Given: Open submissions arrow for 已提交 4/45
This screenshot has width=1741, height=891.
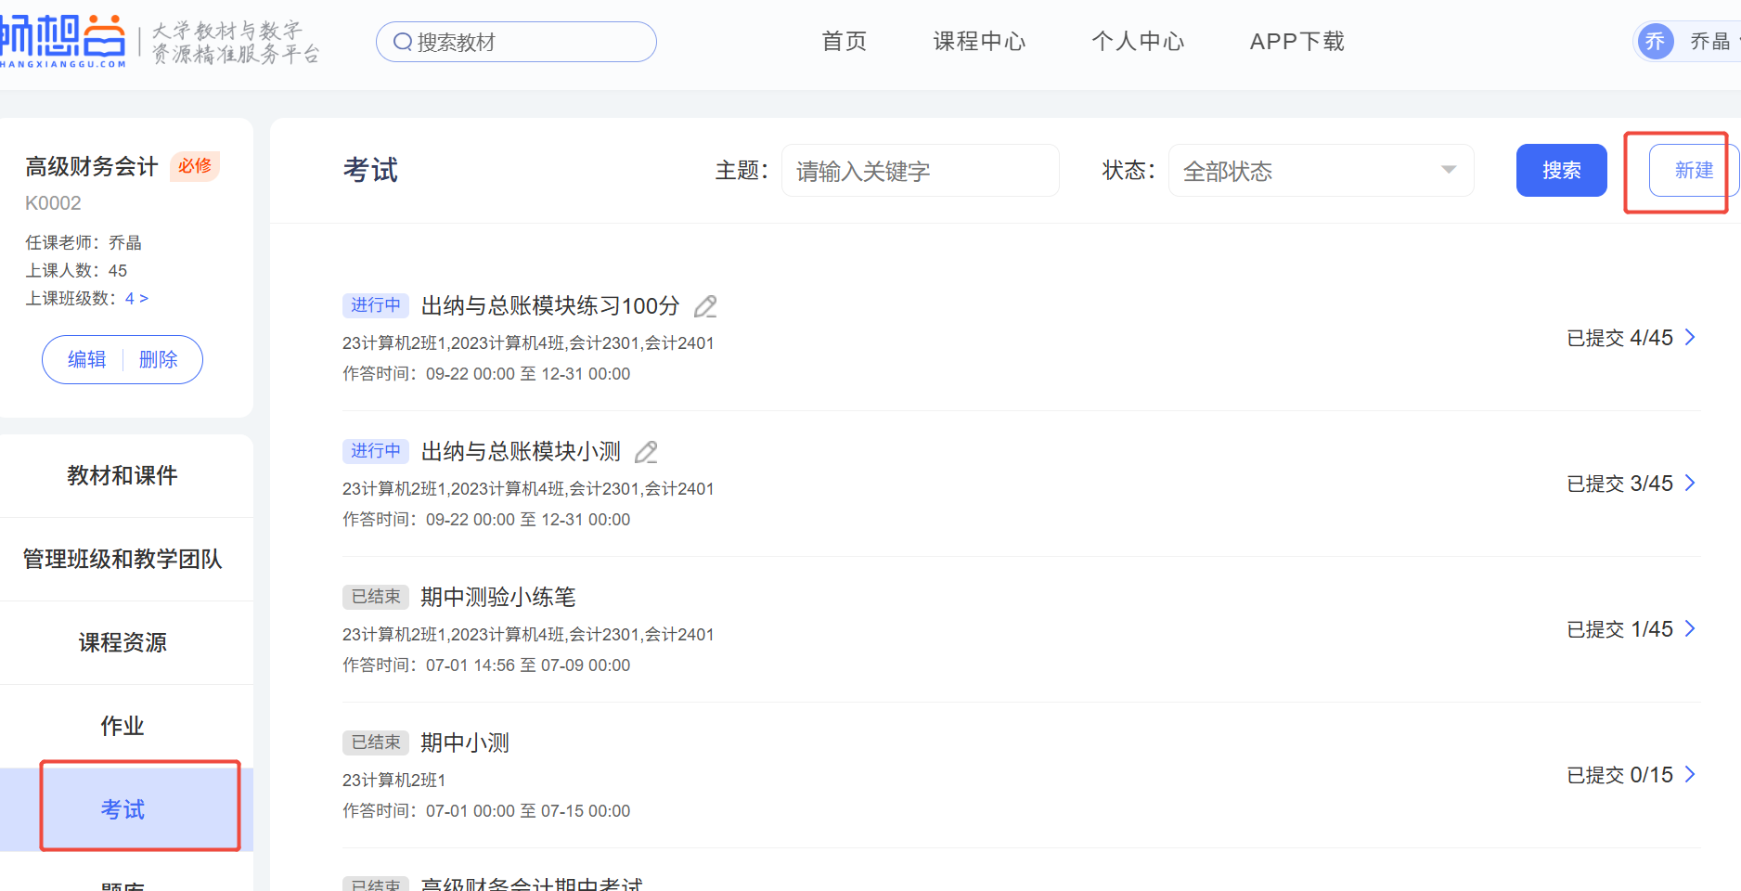Looking at the screenshot, I should [x=1690, y=337].
